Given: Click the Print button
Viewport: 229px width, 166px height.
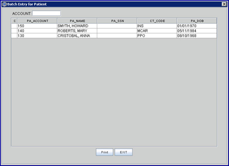Looking at the screenshot, I should pos(105,152).
